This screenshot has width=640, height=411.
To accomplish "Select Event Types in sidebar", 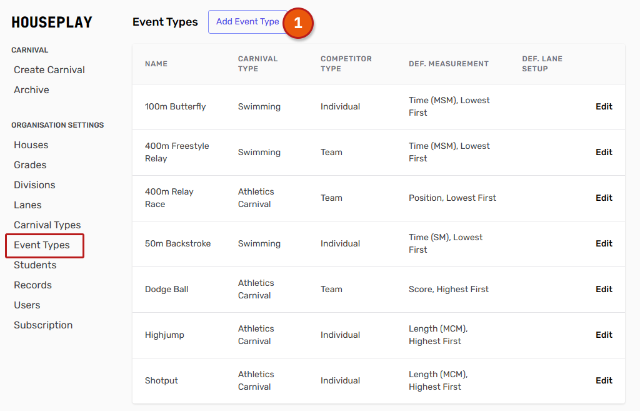I will [x=42, y=245].
